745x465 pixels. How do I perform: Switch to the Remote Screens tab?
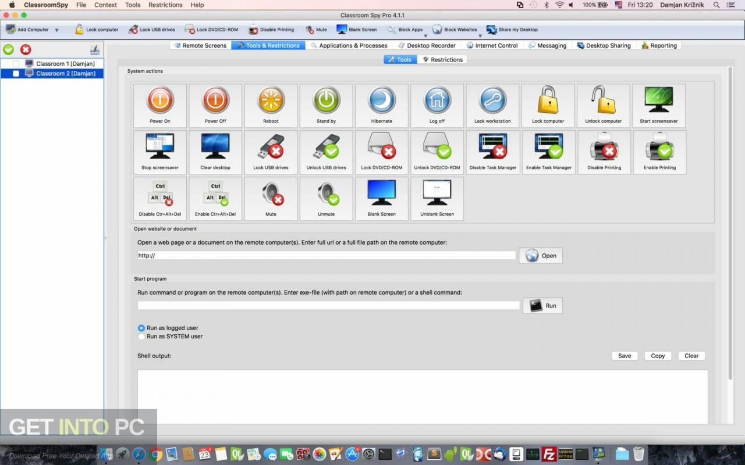[200, 45]
